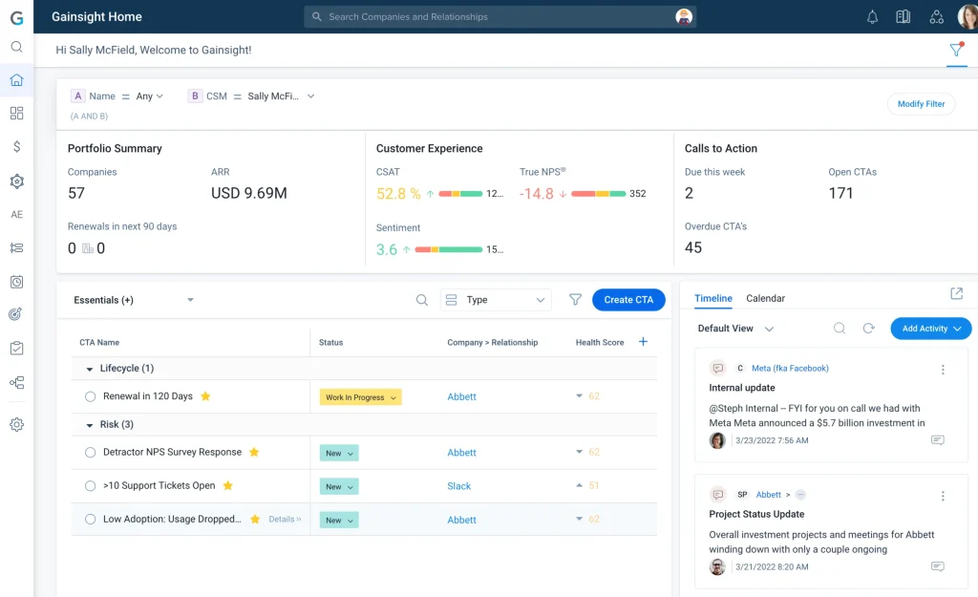The height and width of the screenshot is (597, 978).
Task: Open Slack company link
Action: [x=458, y=486]
